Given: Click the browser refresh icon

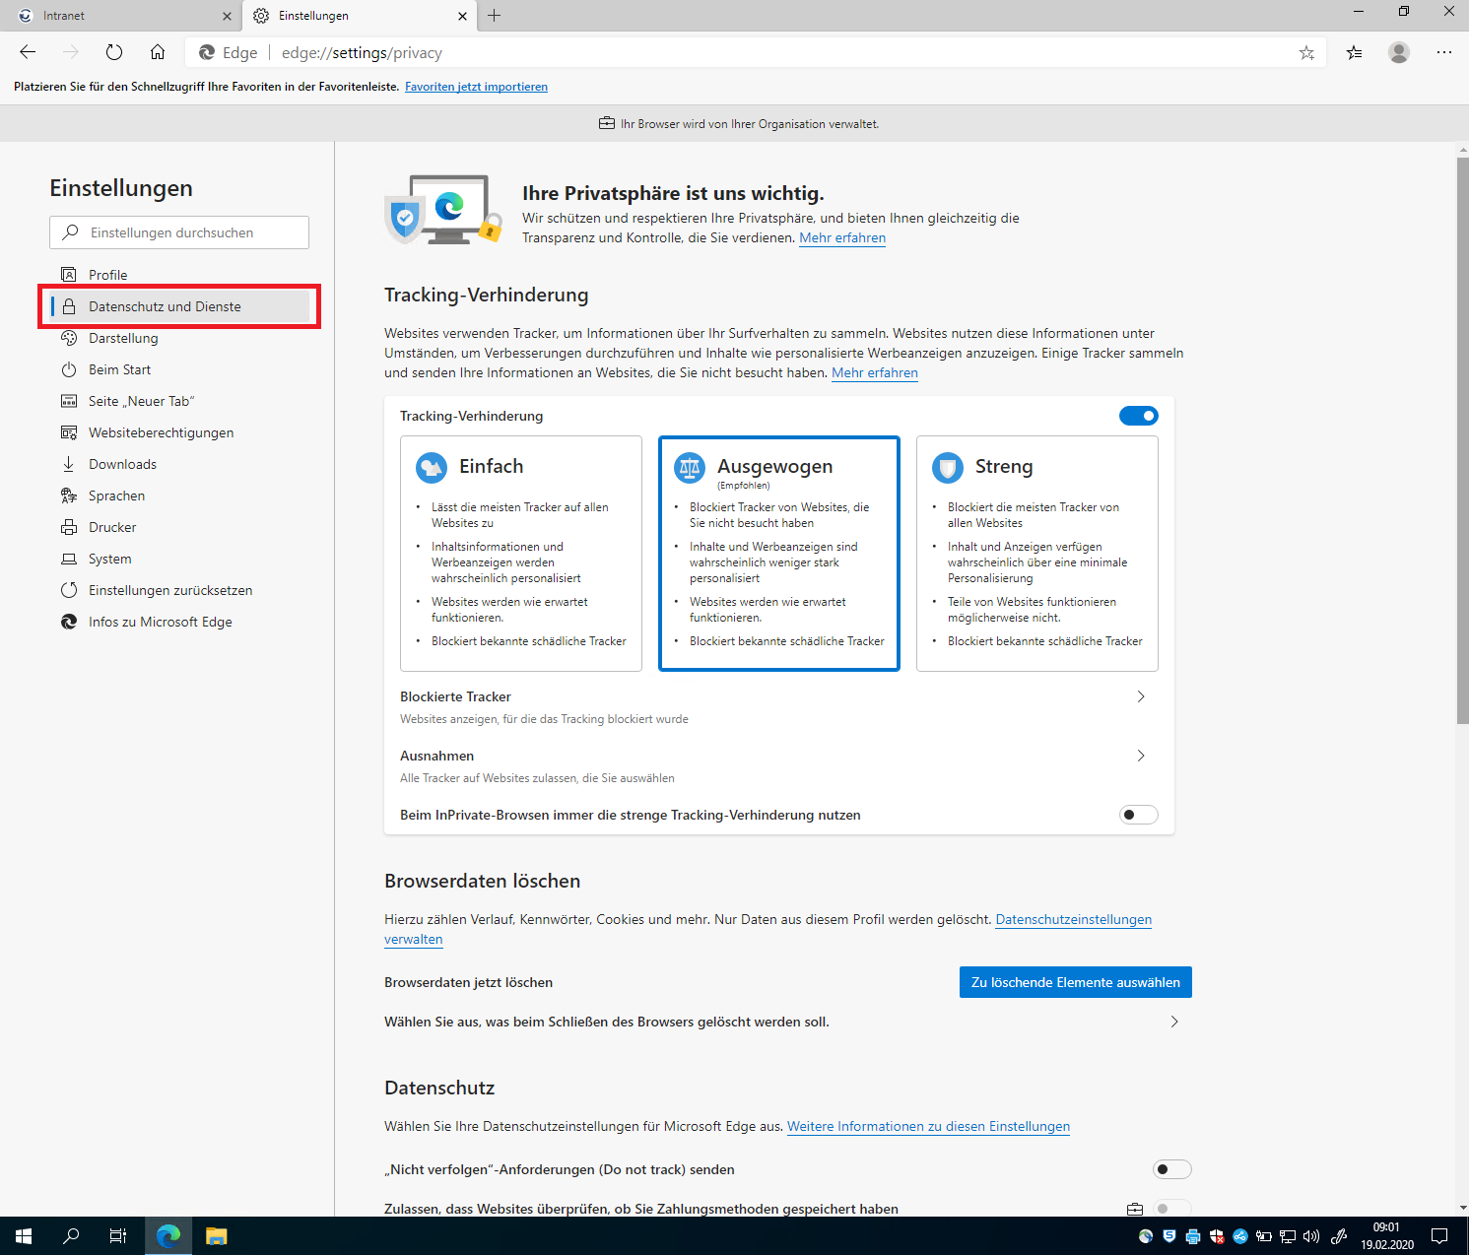Looking at the screenshot, I should pyautogui.click(x=114, y=52).
